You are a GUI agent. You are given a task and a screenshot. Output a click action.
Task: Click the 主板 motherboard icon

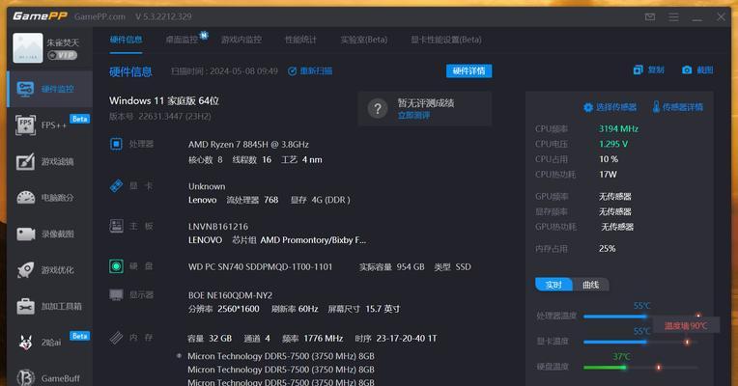pyautogui.click(x=116, y=226)
